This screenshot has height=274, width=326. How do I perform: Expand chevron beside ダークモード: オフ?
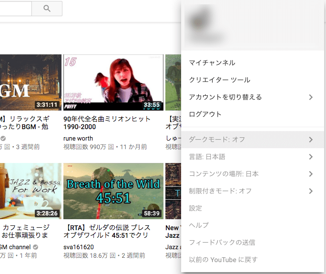[x=311, y=140]
